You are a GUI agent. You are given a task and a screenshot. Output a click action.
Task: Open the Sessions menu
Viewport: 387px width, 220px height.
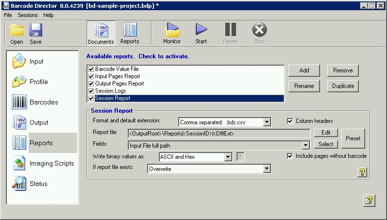(x=27, y=15)
